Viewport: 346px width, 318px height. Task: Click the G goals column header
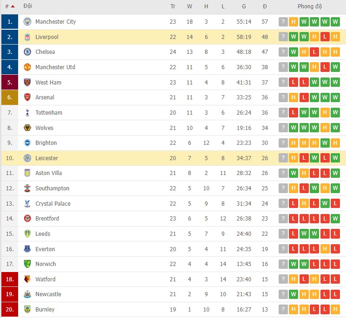tap(244, 6)
